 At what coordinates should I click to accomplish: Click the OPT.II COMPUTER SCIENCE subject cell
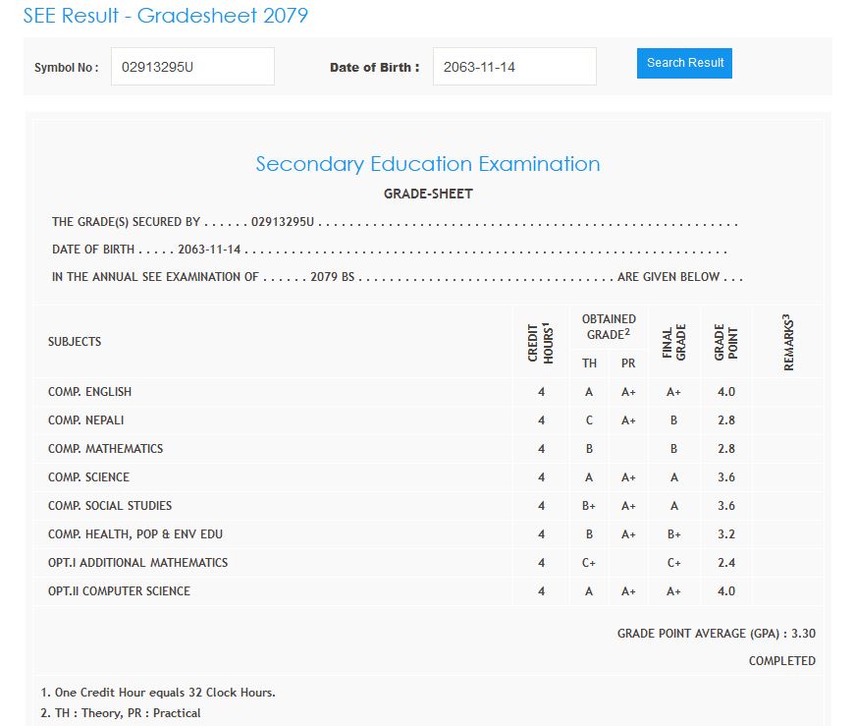click(x=119, y=591)
